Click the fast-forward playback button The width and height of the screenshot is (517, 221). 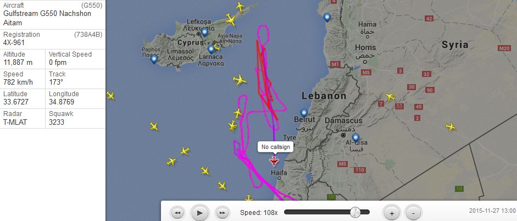coord(222,213)
